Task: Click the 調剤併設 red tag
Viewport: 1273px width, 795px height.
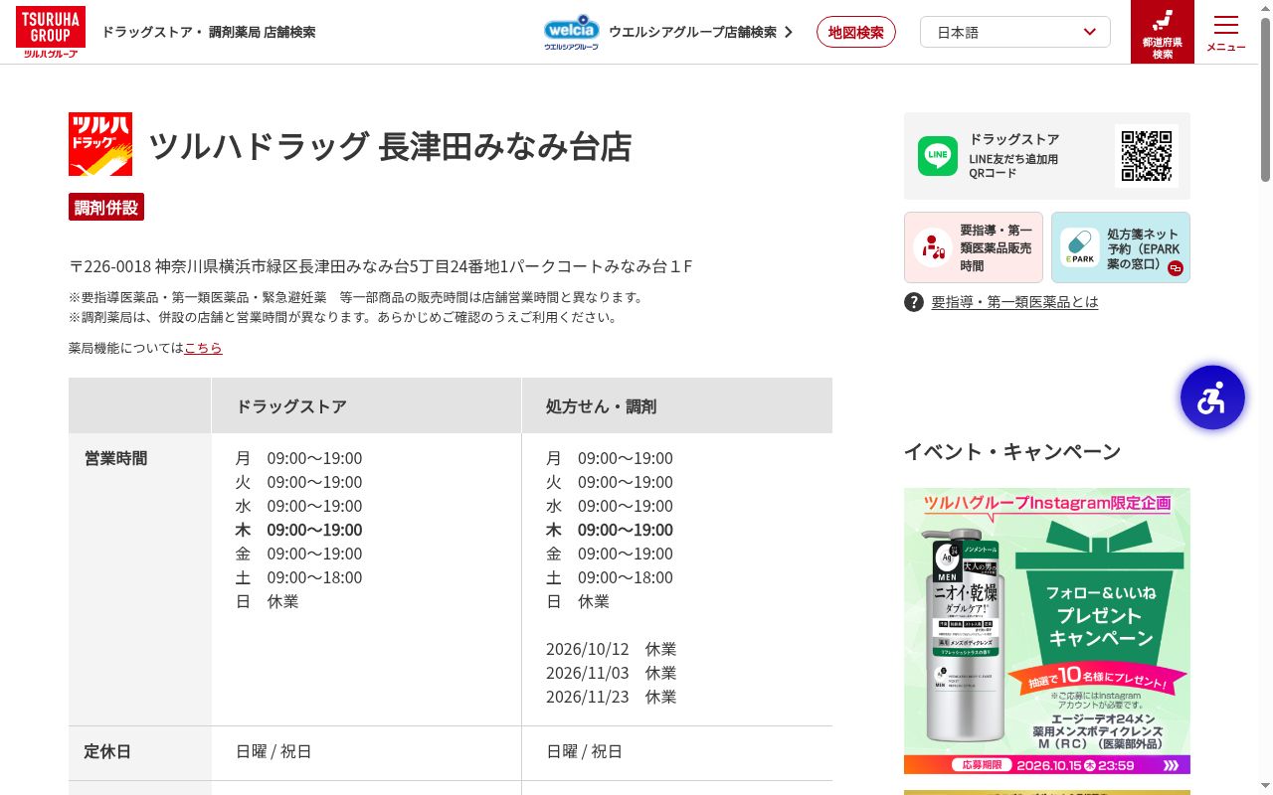Action: 106,208
